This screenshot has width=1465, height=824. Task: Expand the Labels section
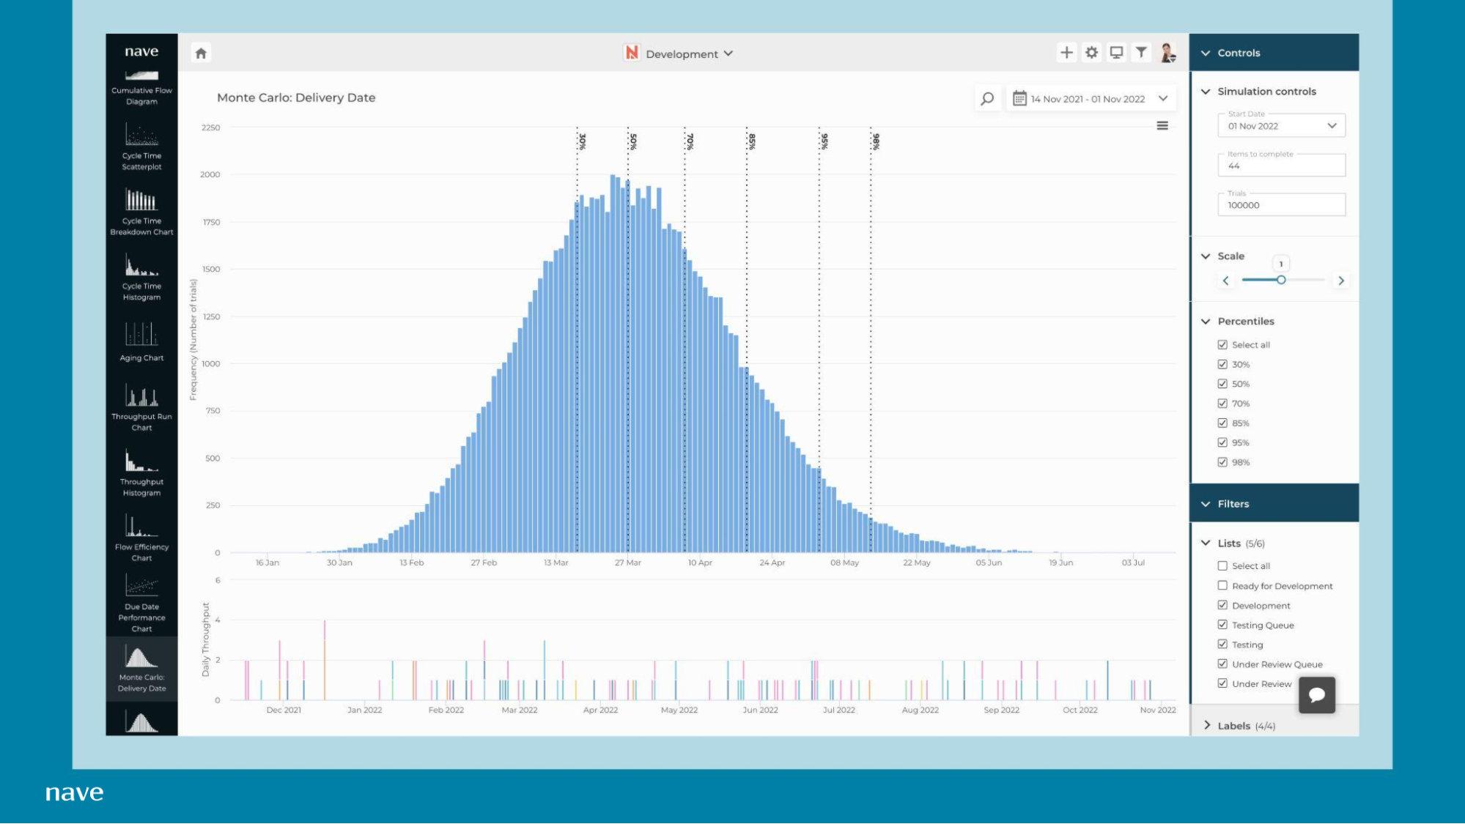click(1239, 726)
